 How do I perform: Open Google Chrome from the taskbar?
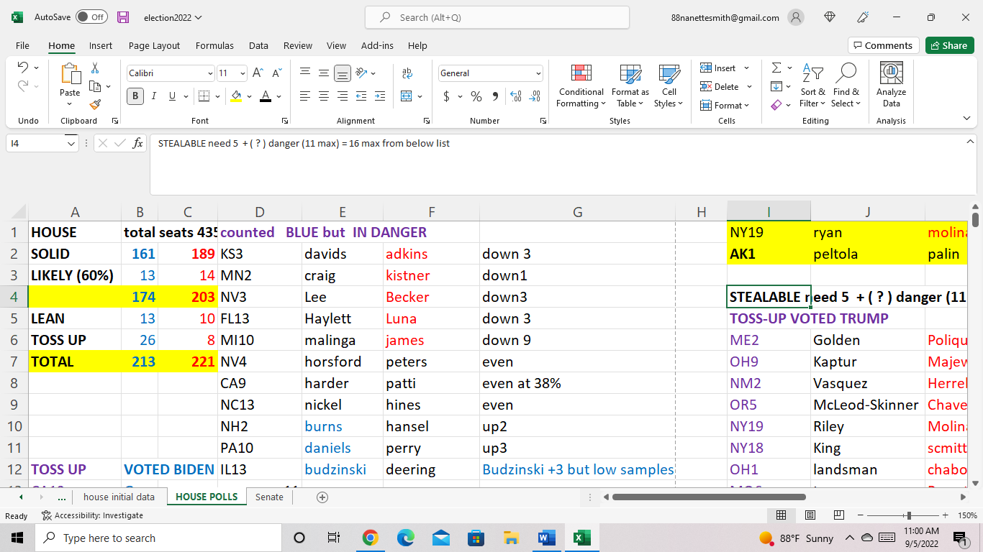pos(370,538)
